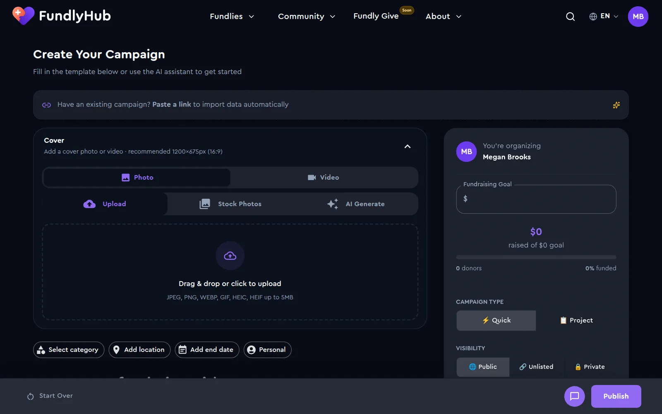Click the AI sparkle icon in import bar

coord(616,105)
